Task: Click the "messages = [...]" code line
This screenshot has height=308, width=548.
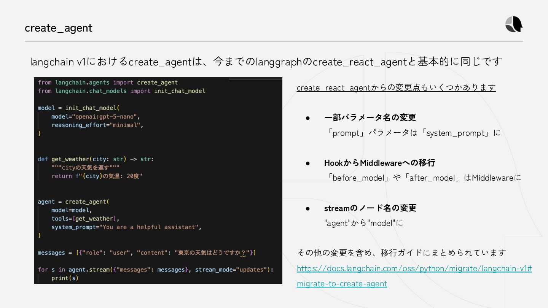Action: click(x=147, y=253)
